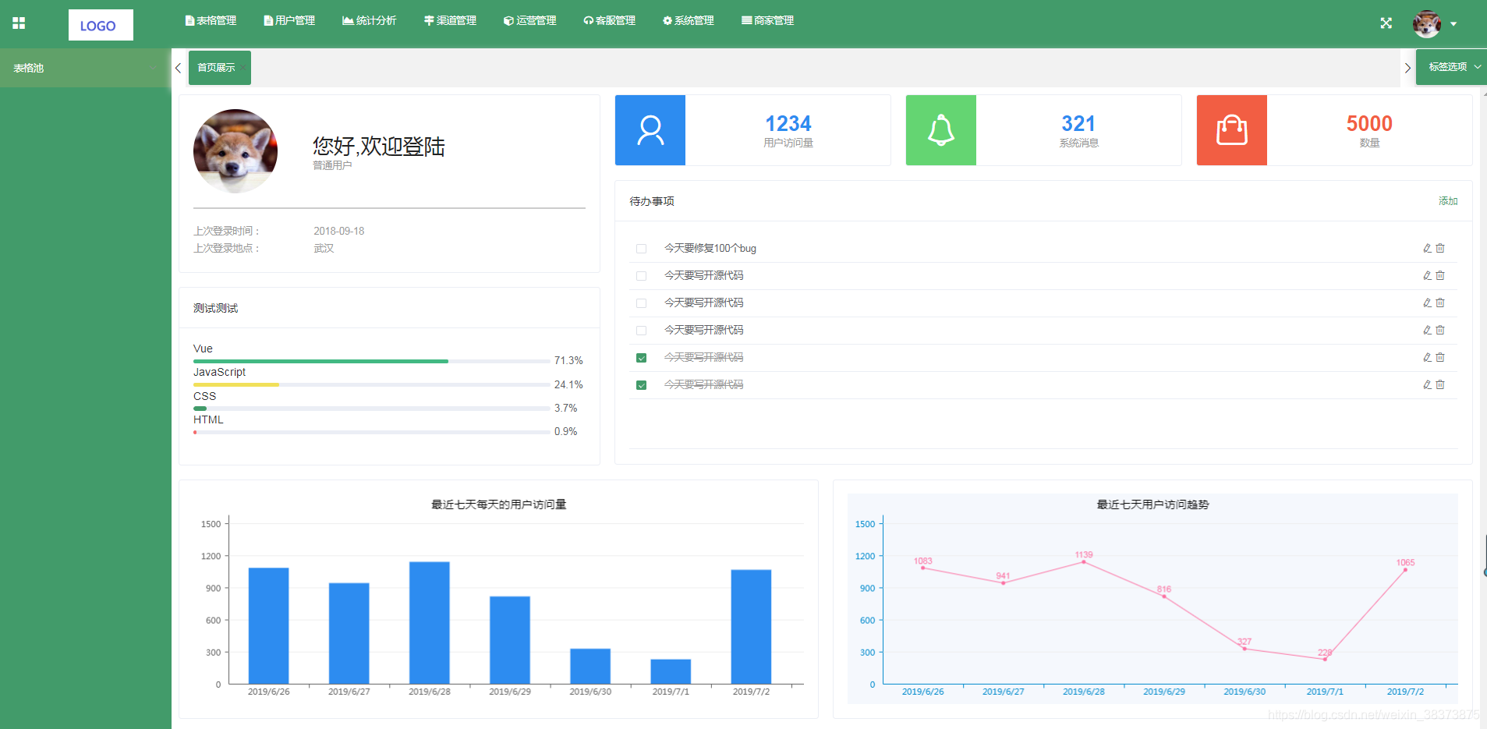Open the 客服管理 menu

point(610,21)
